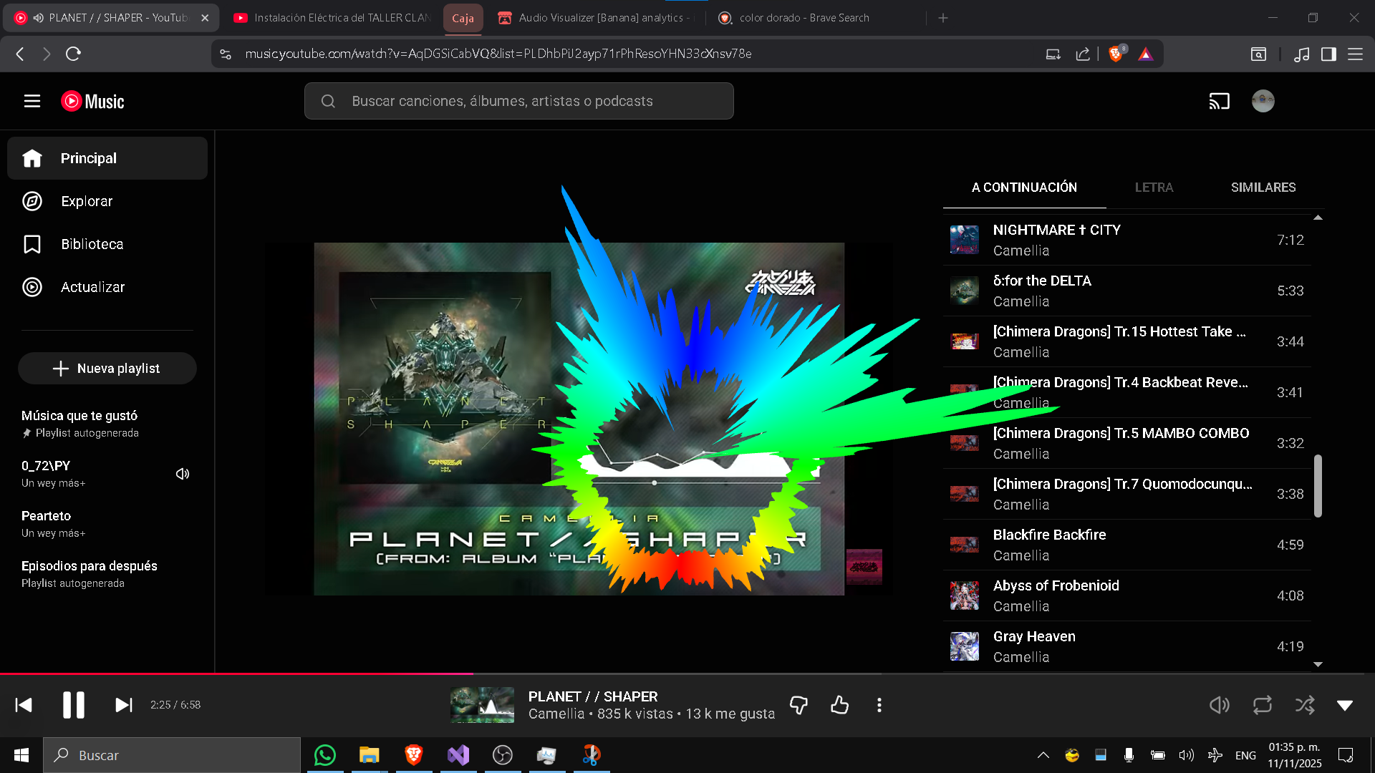Pause the current song

coord(73,705)
